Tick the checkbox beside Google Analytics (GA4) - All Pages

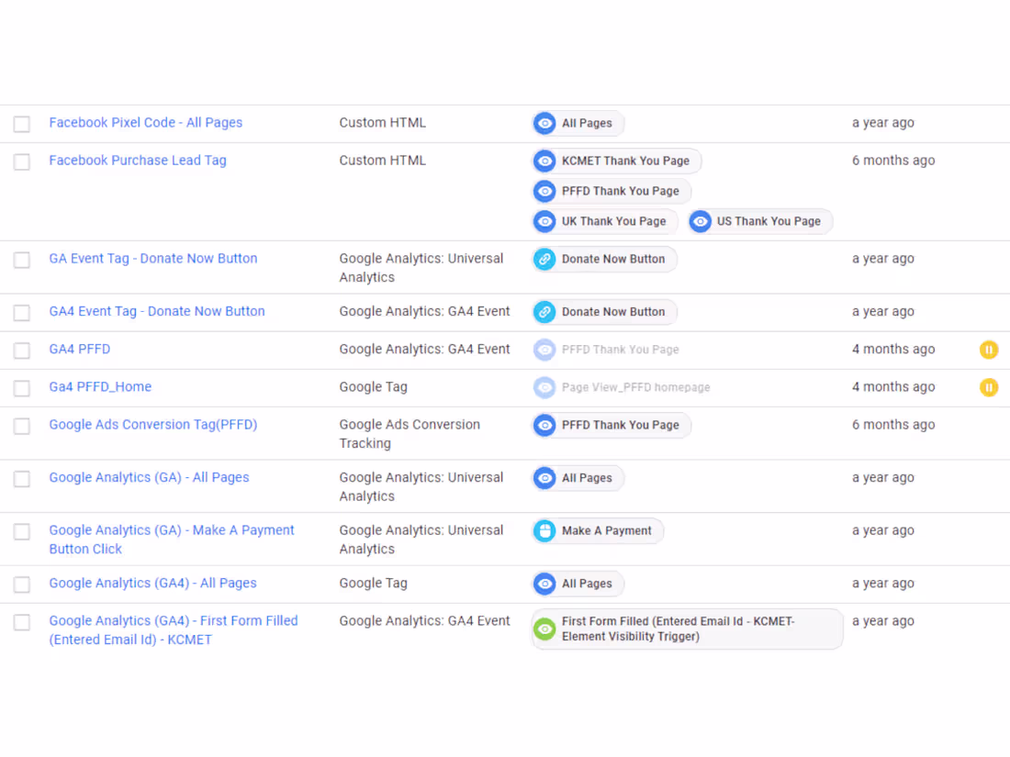click(22, 584)
